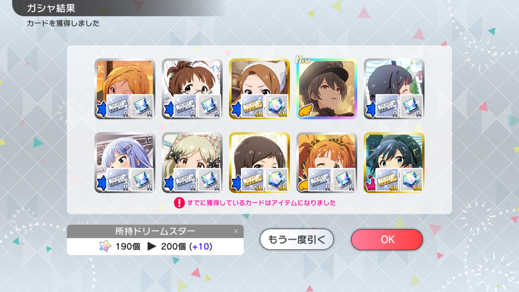This screenshot has height=292, width=519.
Task: Click the もう一度引く pull again button
Action: [x=297, y=240]
